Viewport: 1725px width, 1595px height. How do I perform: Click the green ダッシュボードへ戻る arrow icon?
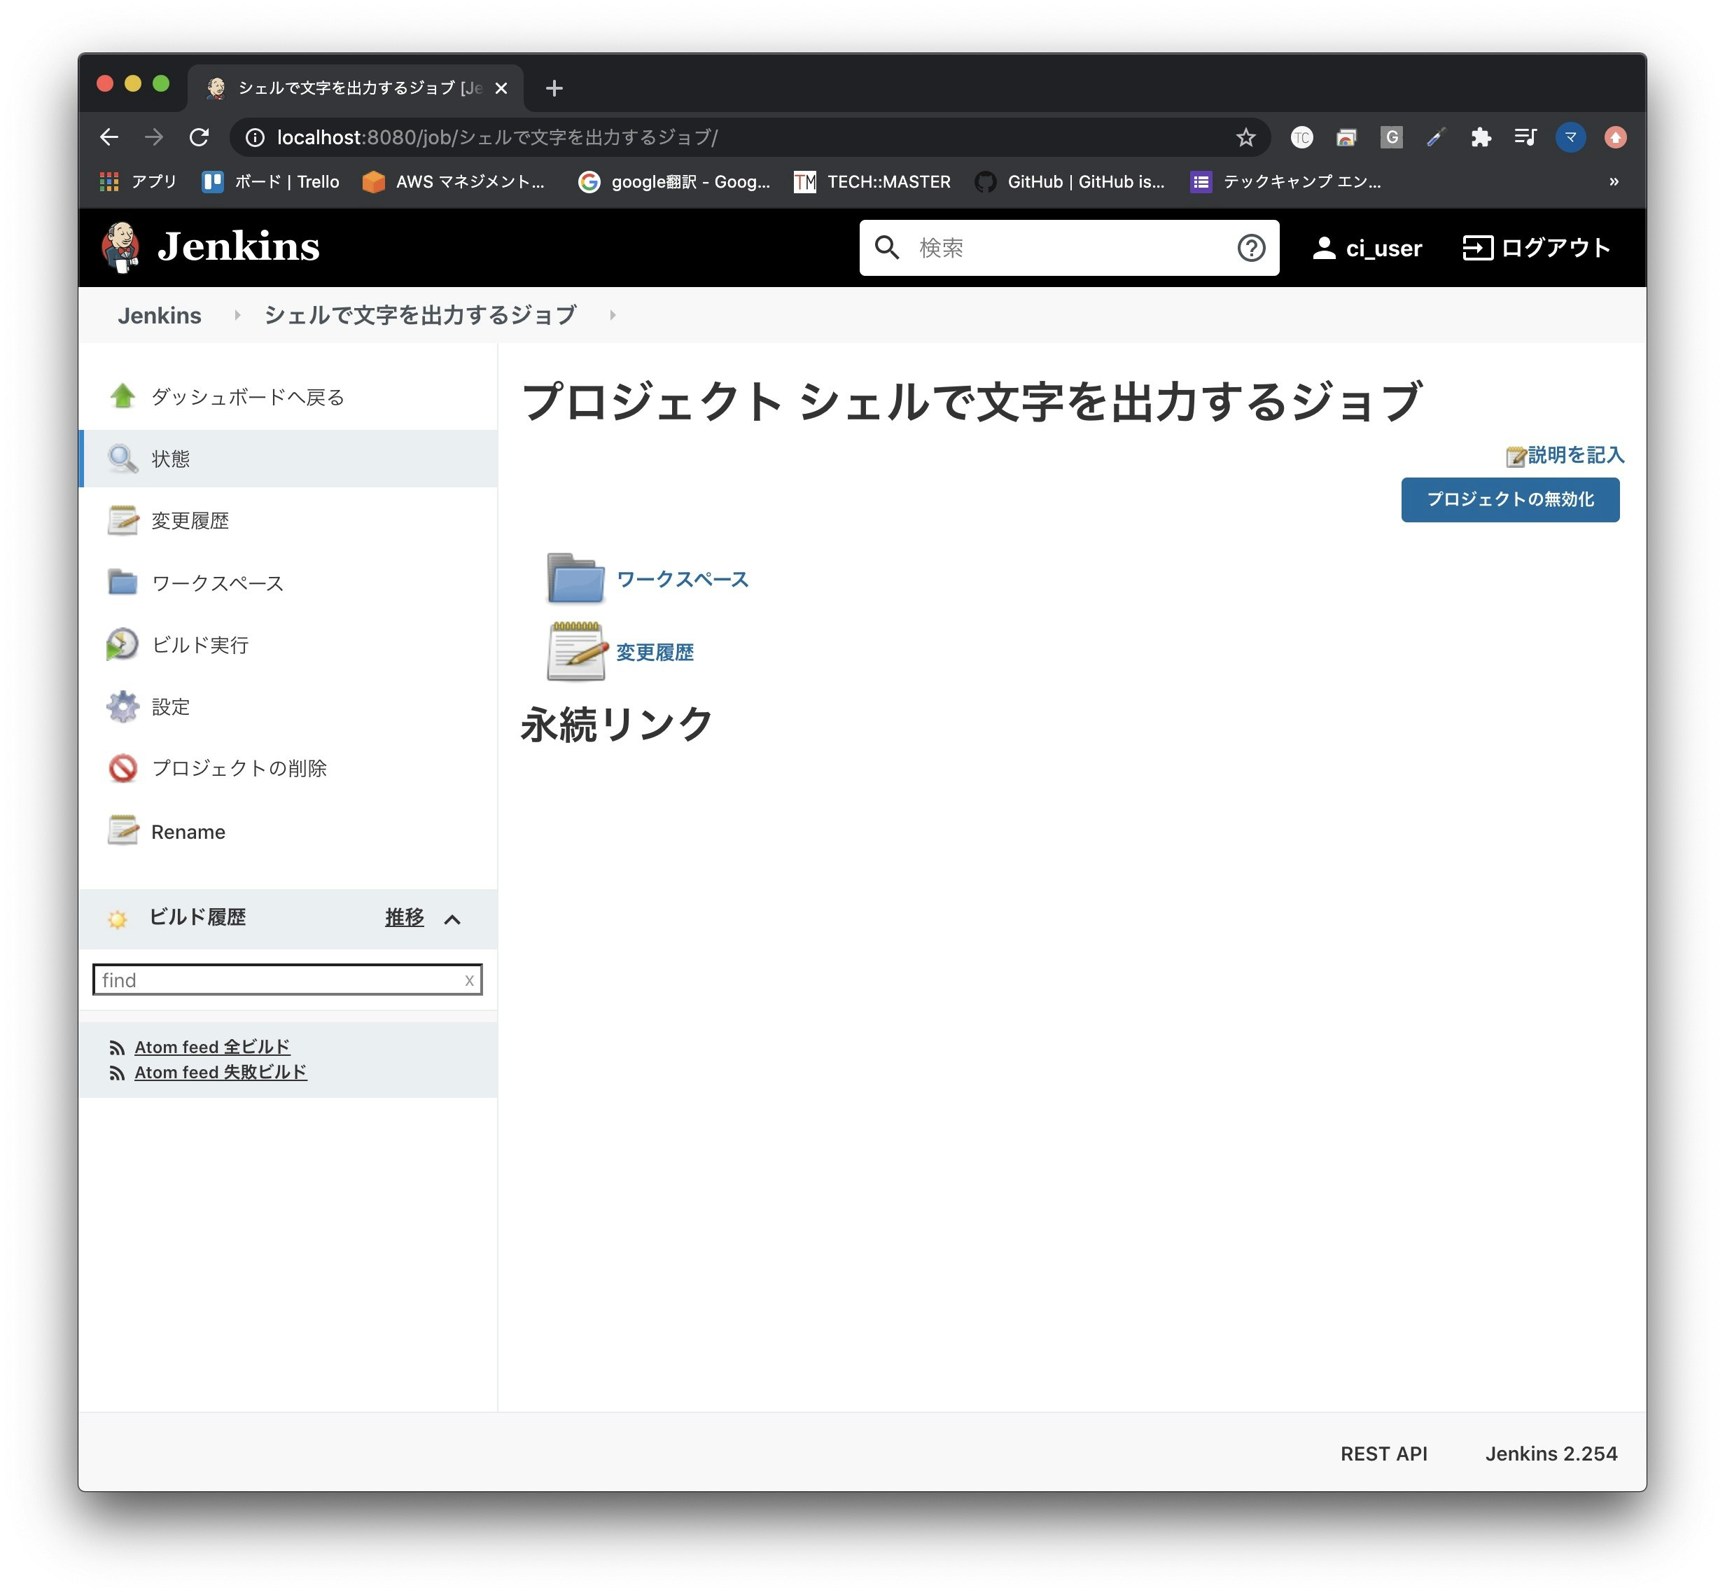pos(123,396)
